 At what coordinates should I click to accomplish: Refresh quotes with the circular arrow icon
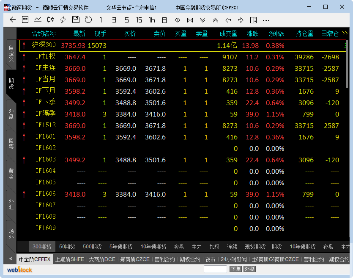tap(88, 20)
